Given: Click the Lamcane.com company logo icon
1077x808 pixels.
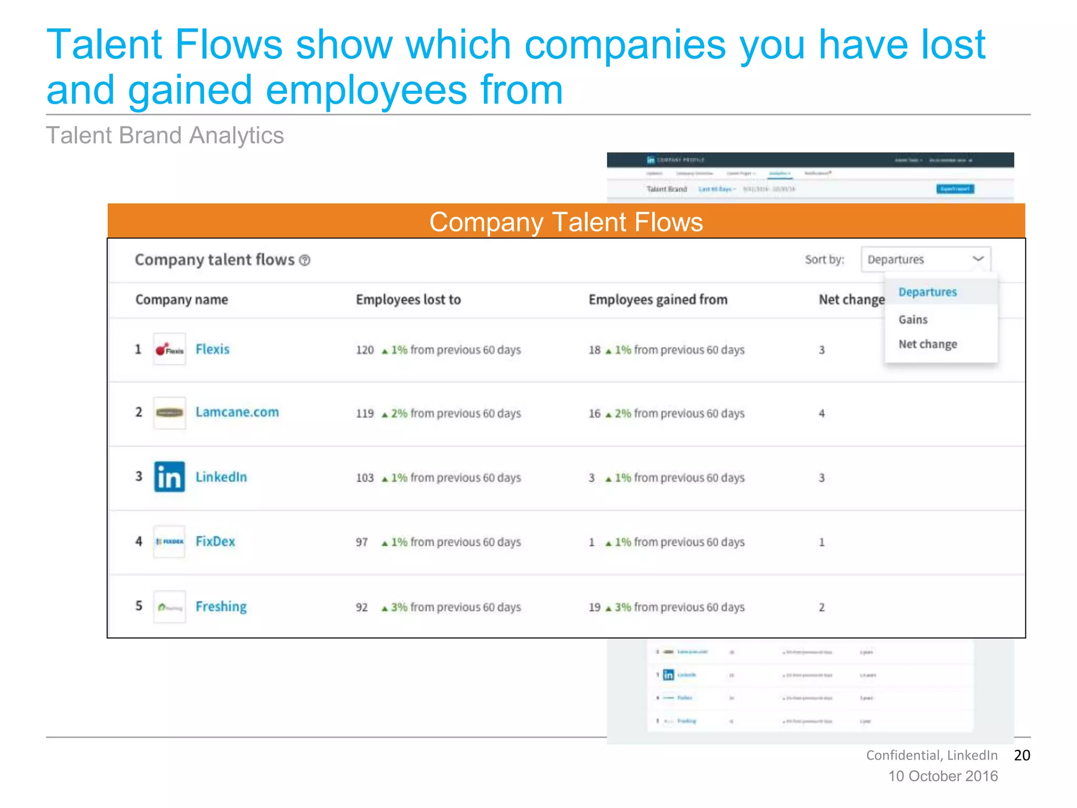Looking at the screenshot, I should coord(169,413).
